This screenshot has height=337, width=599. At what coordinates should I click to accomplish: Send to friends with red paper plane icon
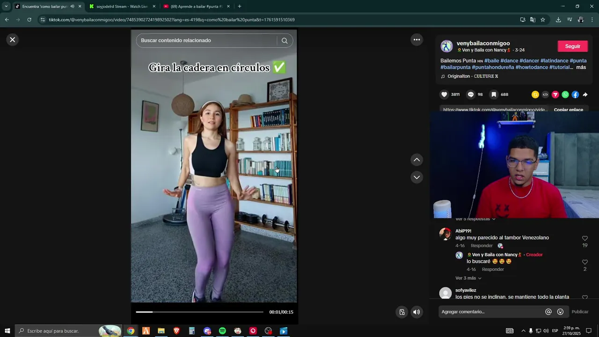(x=555, y=95)
